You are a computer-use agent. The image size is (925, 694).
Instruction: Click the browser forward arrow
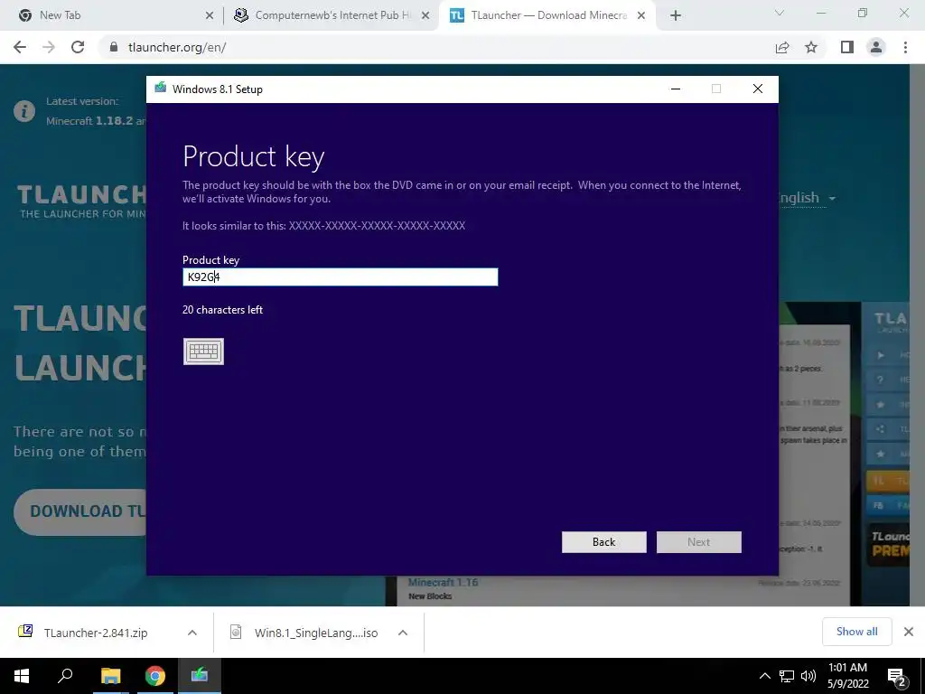point(49,47)
